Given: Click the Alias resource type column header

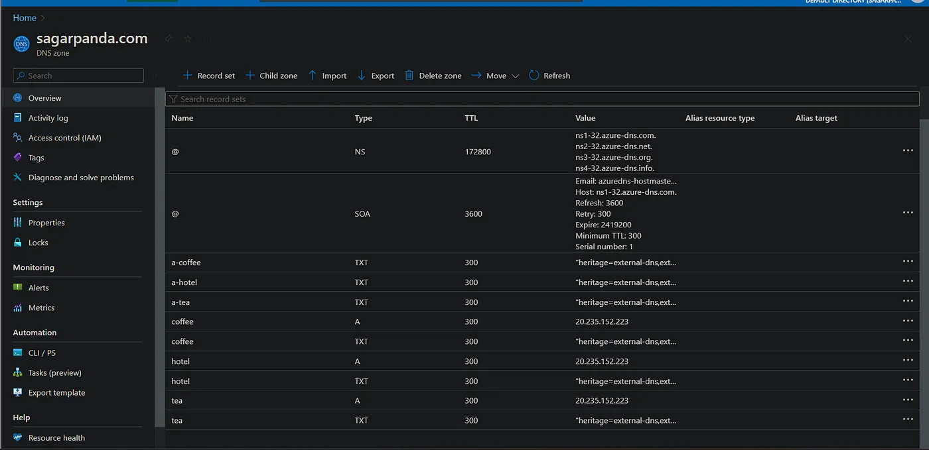Looking at the screenshot, I should [x=720, y=118].
